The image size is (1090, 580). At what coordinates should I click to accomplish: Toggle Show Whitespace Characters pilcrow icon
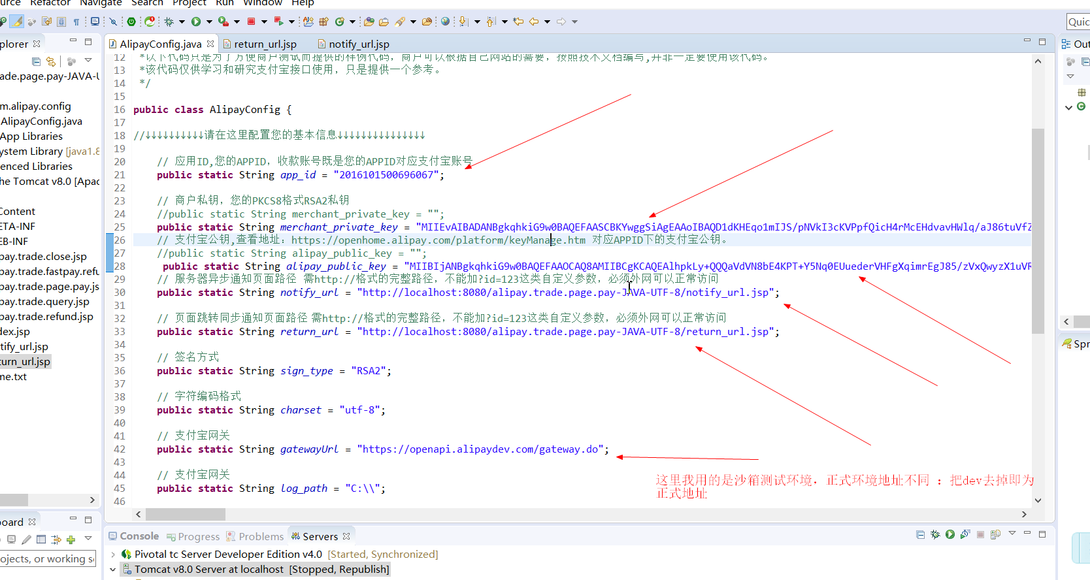[x=76, y=22]
